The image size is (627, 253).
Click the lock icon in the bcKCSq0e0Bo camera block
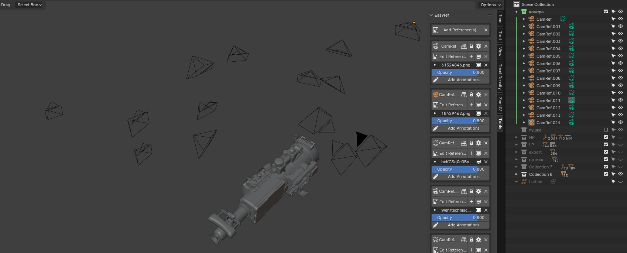tap(471, 143)
